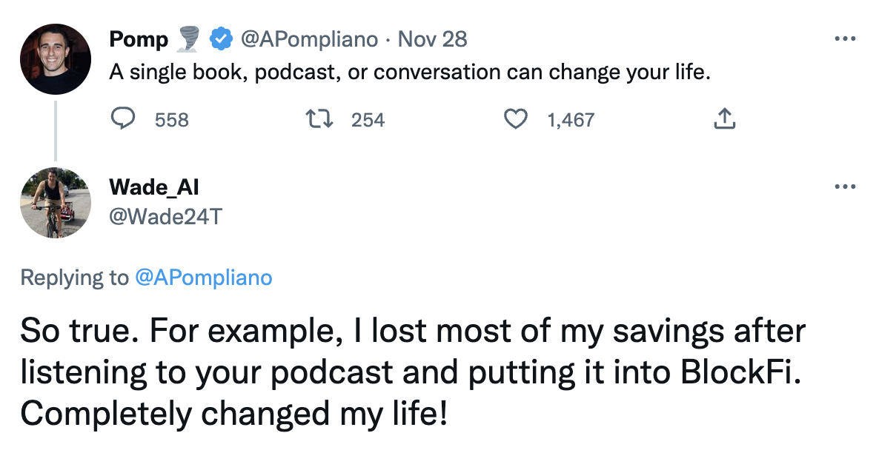
Task: Click the tornado emoji next to Pomp
Action: (x=189, y=38)
